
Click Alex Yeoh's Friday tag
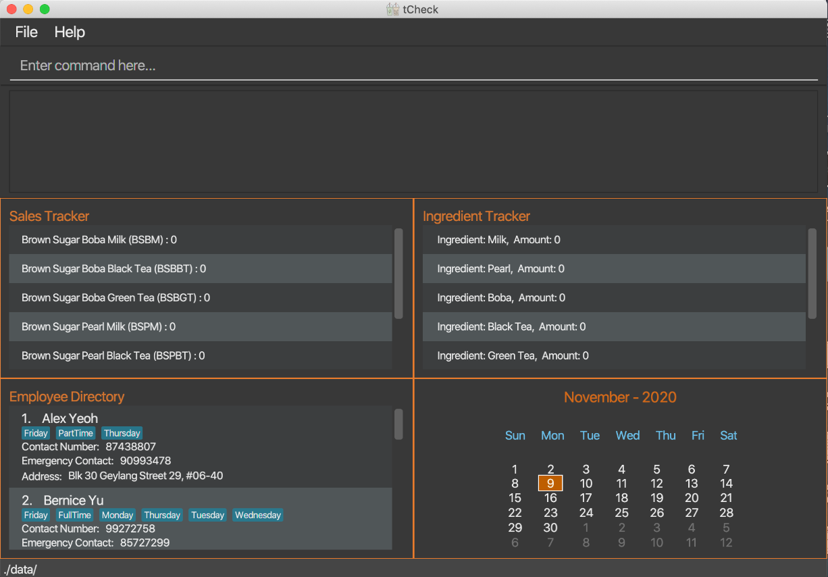(x=36, y=433)
